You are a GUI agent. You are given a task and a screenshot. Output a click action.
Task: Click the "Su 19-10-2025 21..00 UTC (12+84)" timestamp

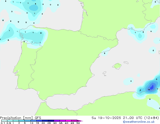(x=125, y=118)
